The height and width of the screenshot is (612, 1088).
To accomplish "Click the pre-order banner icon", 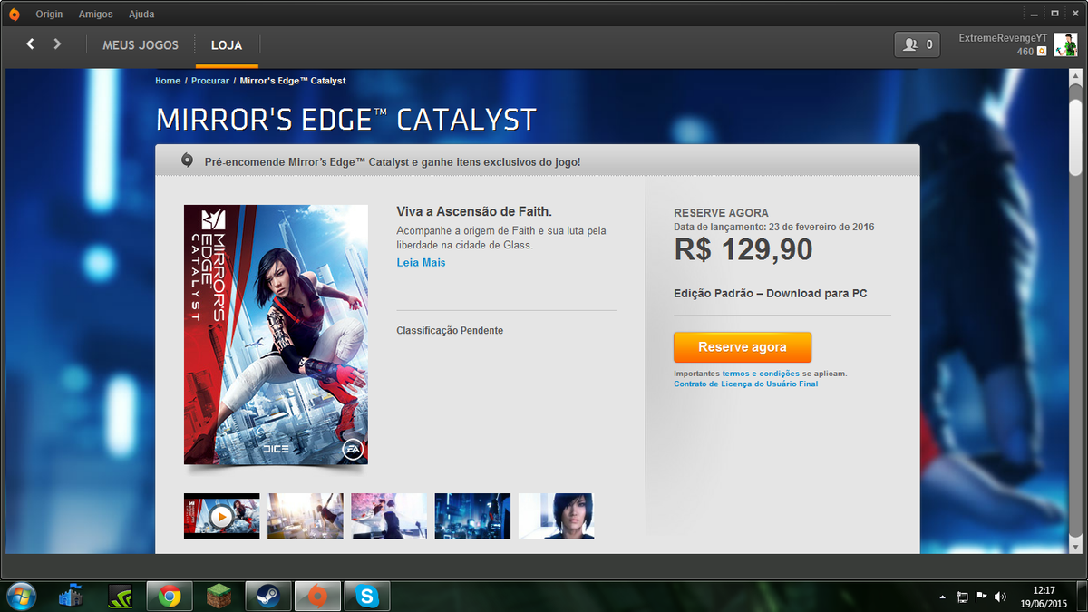I will pyautogui.click(x=187, y=160).
